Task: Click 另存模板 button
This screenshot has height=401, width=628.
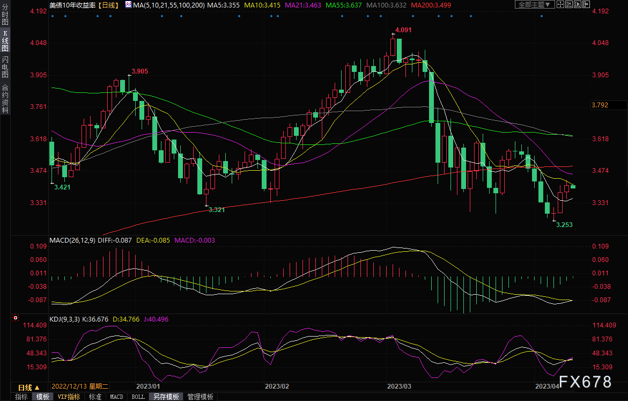Action: pos(166,397)
